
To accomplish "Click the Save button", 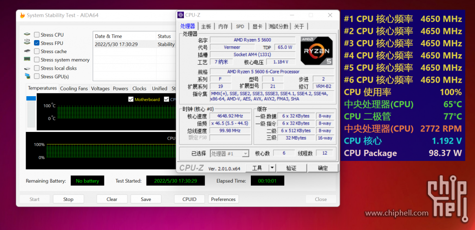I will click(146, 199).
